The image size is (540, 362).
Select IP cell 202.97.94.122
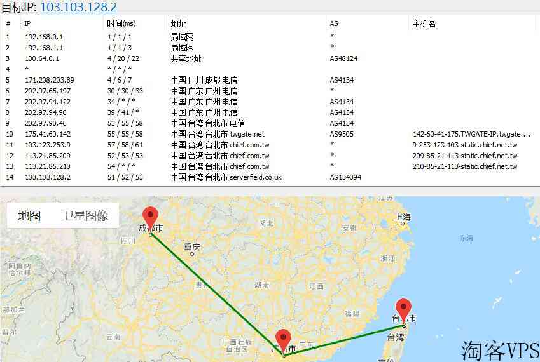tap(48, 102)
